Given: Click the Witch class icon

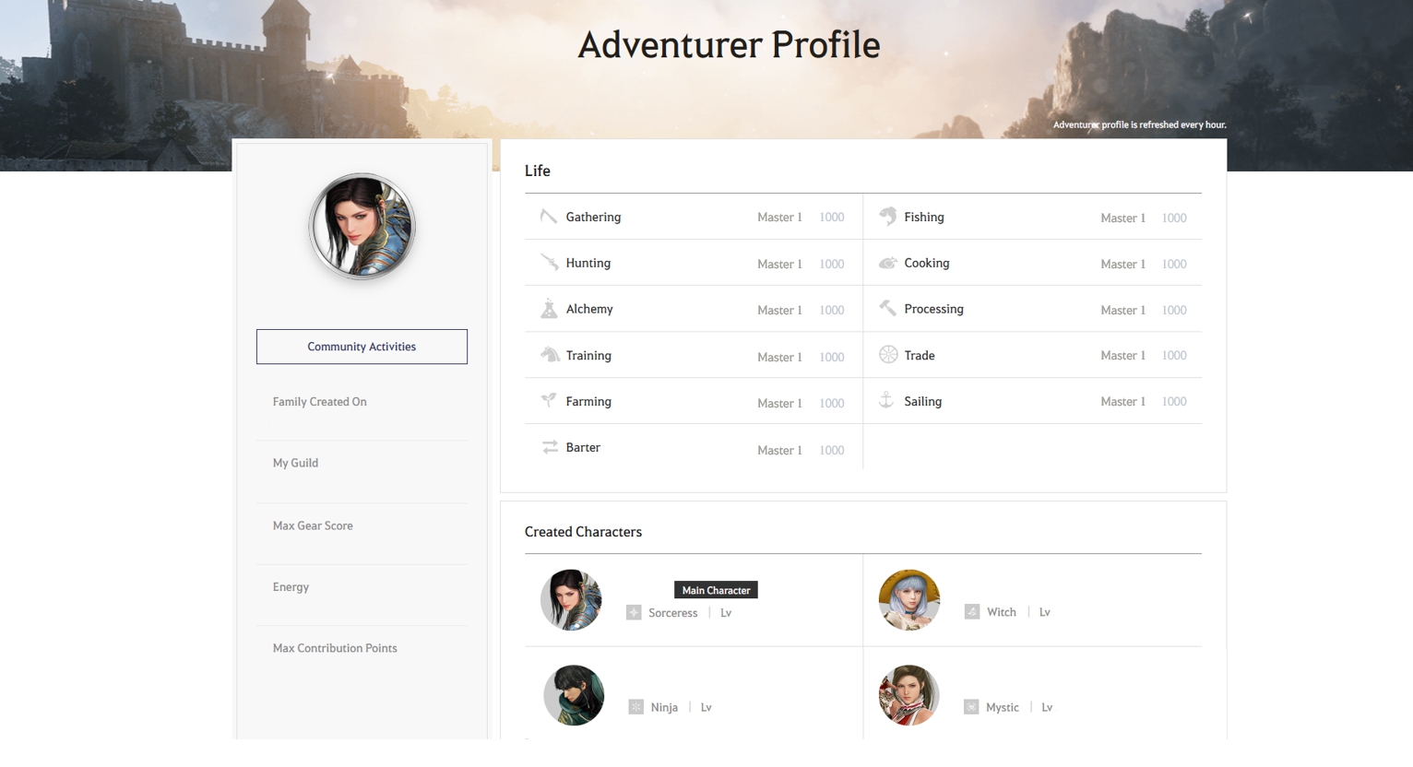Looking at the screenshot, I should click(971, 612).
